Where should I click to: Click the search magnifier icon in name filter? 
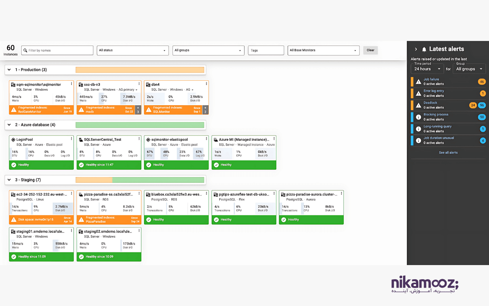tap(25, 50)
